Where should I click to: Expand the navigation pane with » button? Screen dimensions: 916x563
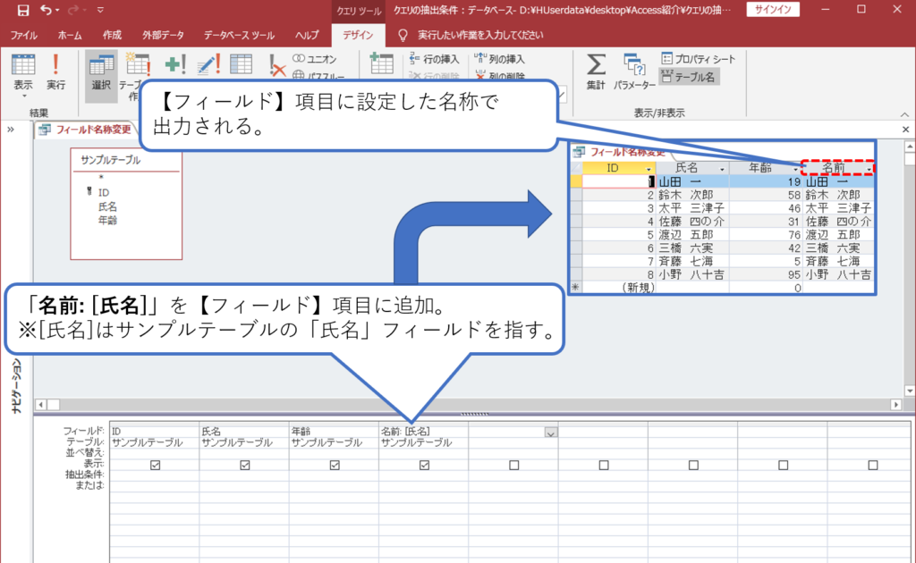[11, 130]
